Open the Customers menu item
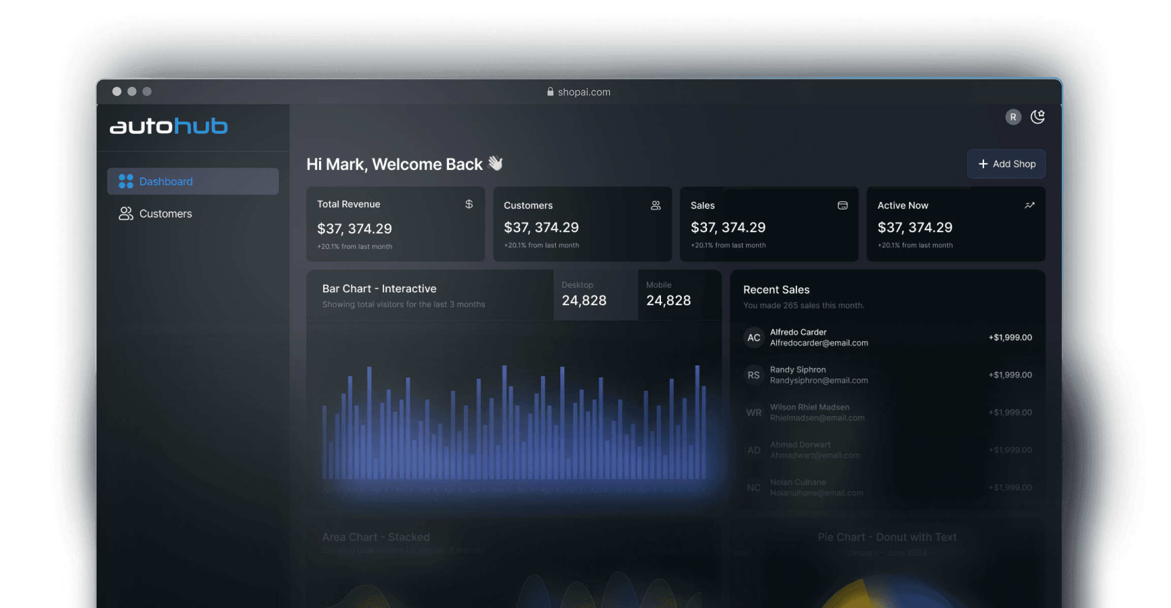 tap(165, 214)
